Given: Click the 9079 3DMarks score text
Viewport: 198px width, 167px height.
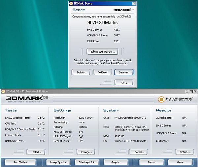Looking at the screenshot, I should [102, 22].
